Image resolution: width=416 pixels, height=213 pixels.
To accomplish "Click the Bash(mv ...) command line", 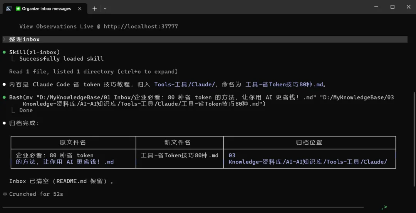I will (x=201, y=101).
